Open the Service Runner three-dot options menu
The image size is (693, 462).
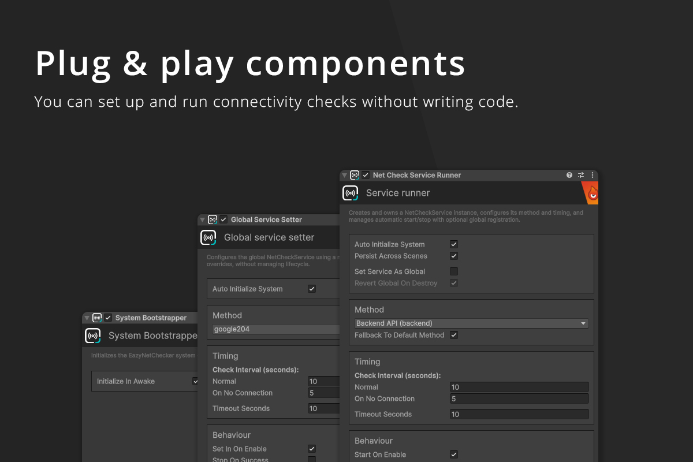point(592,175)
